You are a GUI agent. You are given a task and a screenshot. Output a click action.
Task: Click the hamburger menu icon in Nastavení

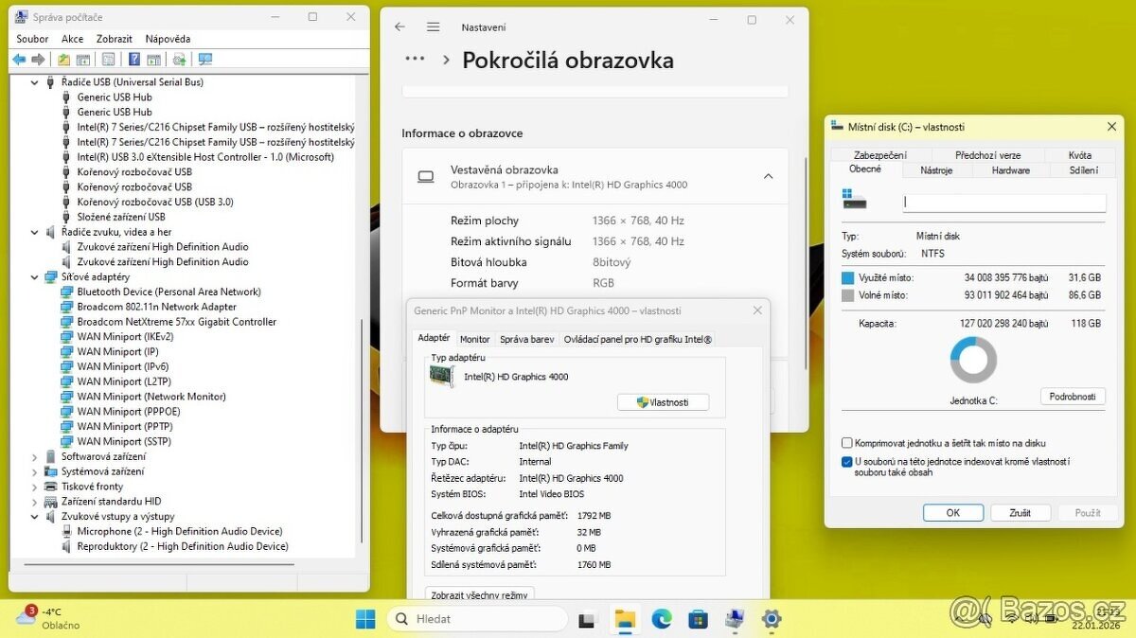point(433,27)
